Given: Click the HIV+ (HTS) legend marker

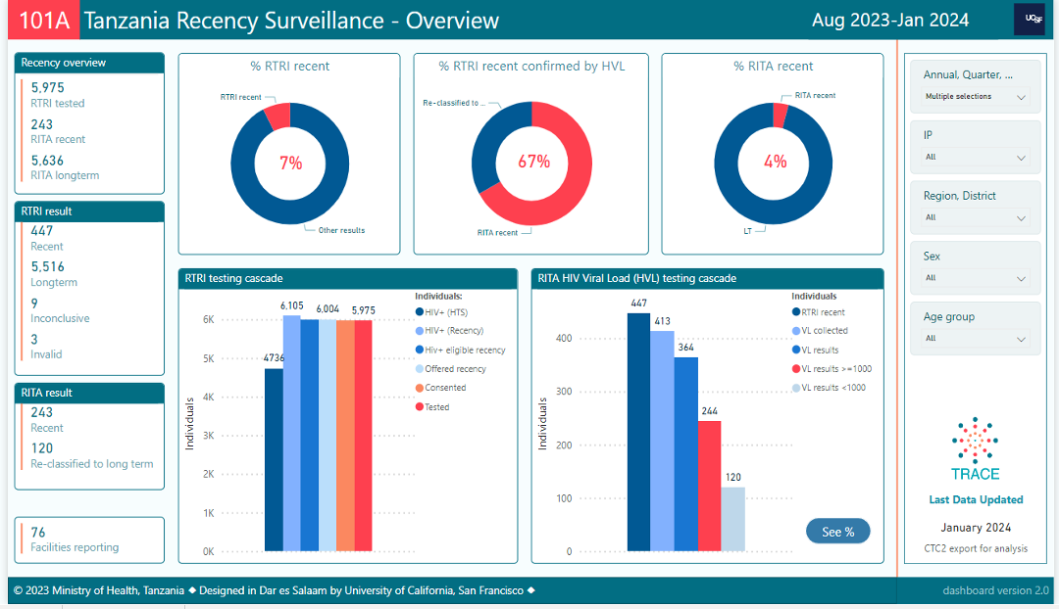Looking at the screenshot, I should click(x=419, y=311).
